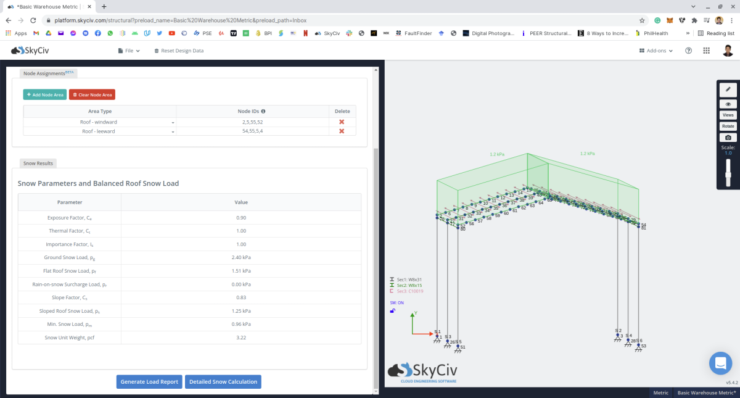This screenshot has width=740, height=398.
Task: Select the pencil edit tool in the viewport
Action: [728, 89]
